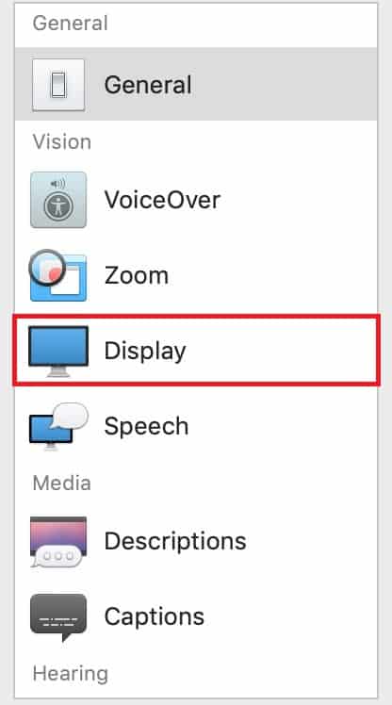392x705 pixels.
Task: Open VoiceOver via its accessibility icon
Action: point(58,200)
